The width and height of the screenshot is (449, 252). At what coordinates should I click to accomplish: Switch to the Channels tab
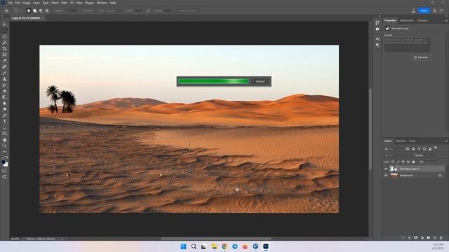[x=401, y=141]
